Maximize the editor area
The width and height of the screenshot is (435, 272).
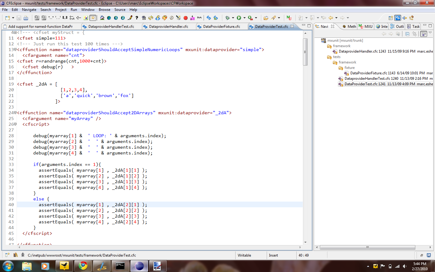click(x=309, y=26)
